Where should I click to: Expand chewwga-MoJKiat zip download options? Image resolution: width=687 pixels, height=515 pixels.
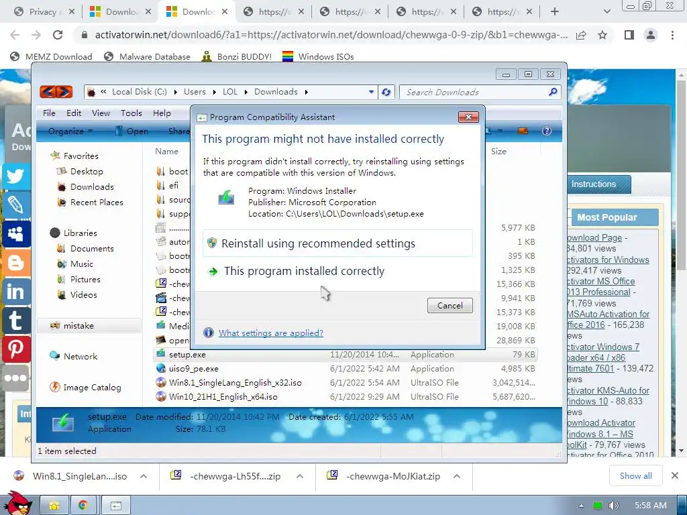[x=456, y=476]
